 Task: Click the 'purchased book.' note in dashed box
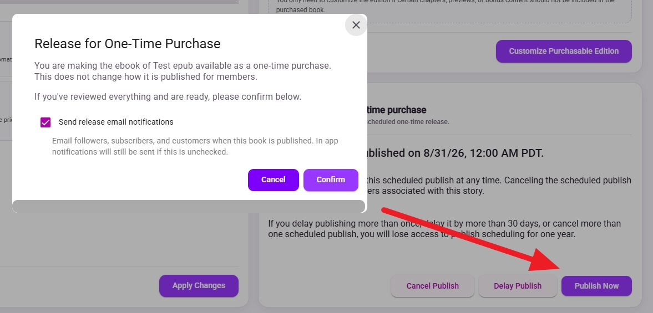(x=301, y=10)
